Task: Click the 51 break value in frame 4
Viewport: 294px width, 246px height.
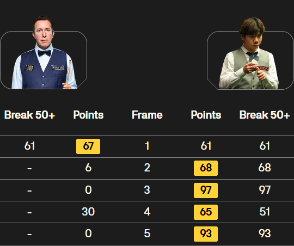Action: (x=265, y=212)
